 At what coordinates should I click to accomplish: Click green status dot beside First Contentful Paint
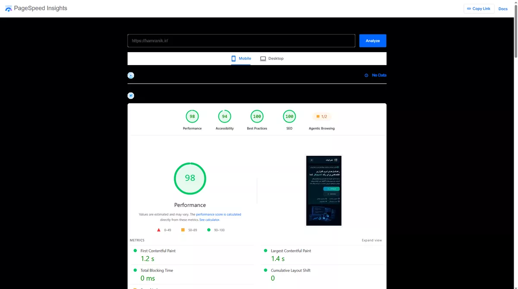tap(135, 251)
